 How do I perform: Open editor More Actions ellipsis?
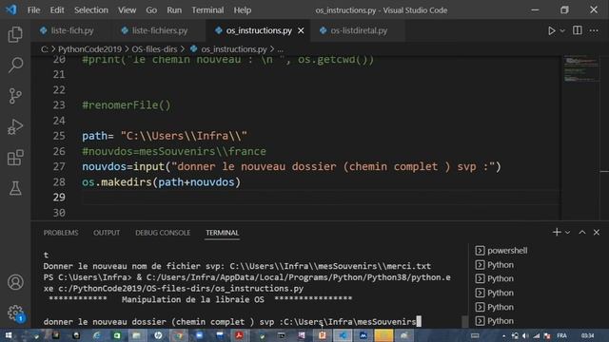click(594, 30)
